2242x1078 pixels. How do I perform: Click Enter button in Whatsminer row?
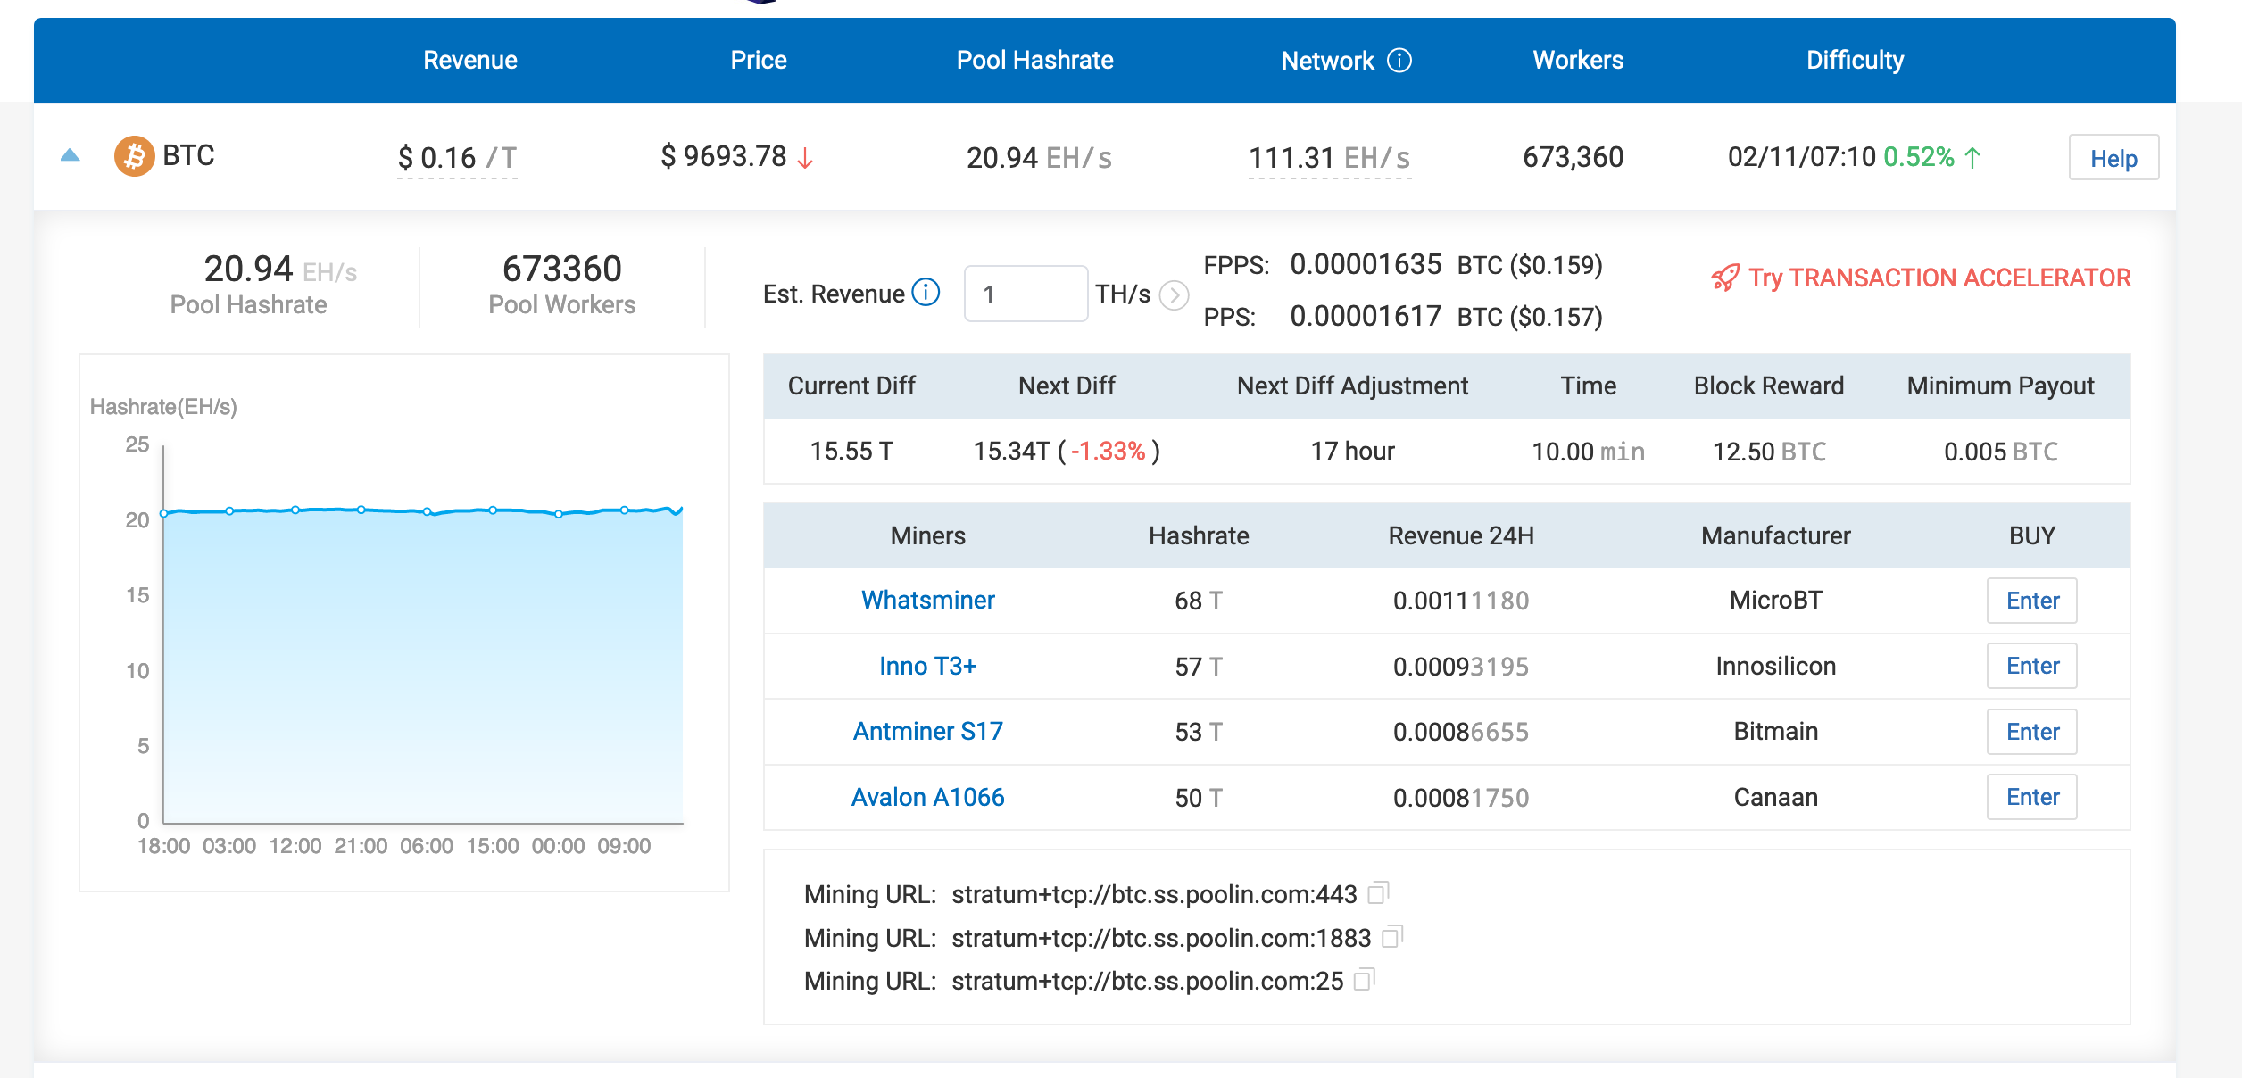[2032, 601]
